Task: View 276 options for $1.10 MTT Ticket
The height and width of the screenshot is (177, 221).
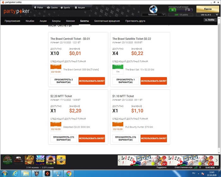Action: coord(126,138)
